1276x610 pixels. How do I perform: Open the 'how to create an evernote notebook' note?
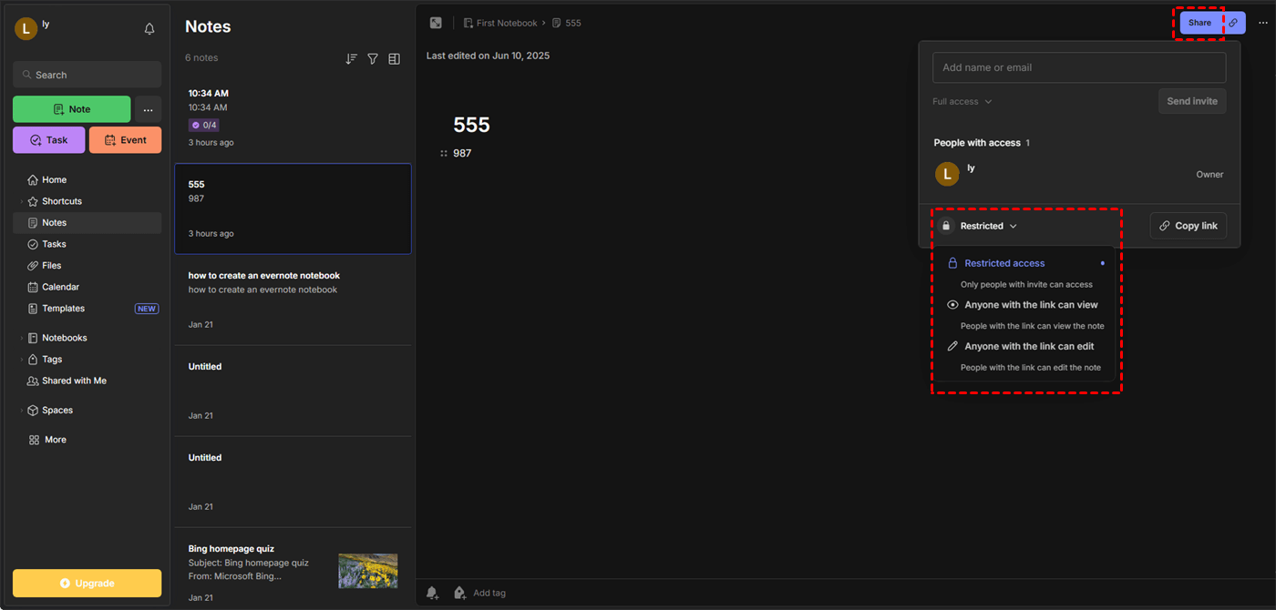click(x=293, y=300)
